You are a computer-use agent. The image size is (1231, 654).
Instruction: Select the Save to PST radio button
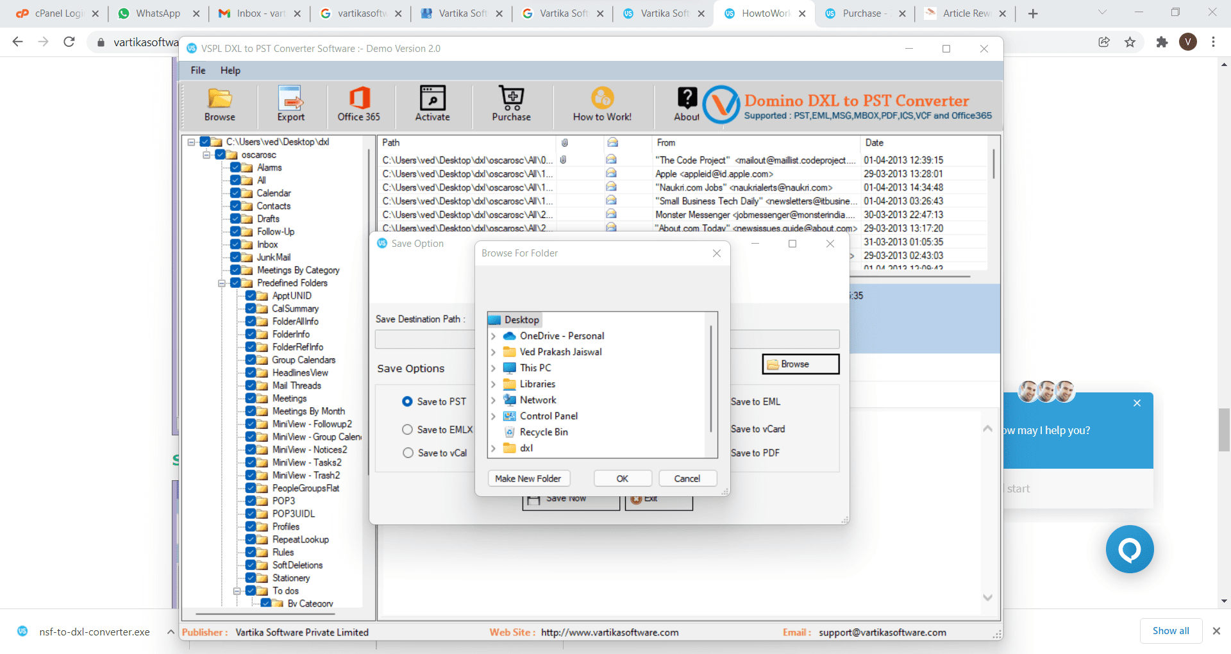coord(407,401)
